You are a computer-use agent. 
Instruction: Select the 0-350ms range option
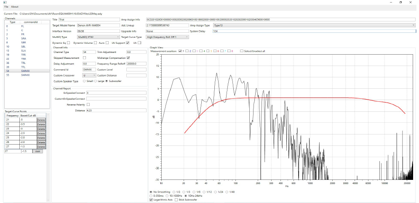[x=152, y=195]
